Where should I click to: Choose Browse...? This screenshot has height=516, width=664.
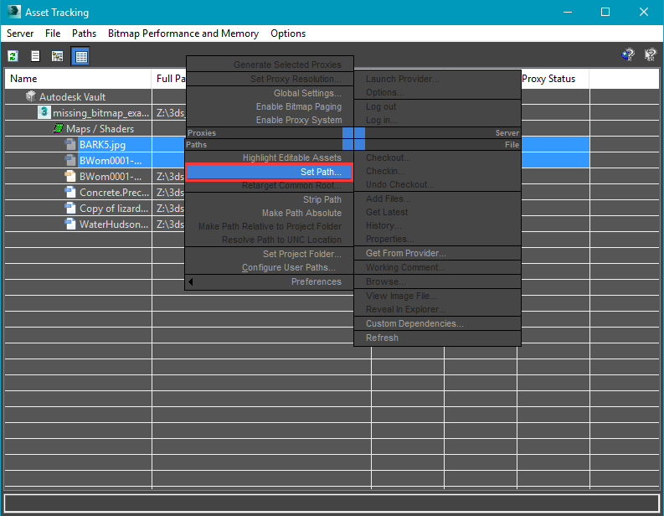[385, 281]
